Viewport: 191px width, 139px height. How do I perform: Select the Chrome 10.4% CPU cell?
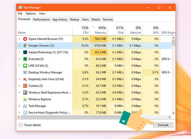click(81, 46)
